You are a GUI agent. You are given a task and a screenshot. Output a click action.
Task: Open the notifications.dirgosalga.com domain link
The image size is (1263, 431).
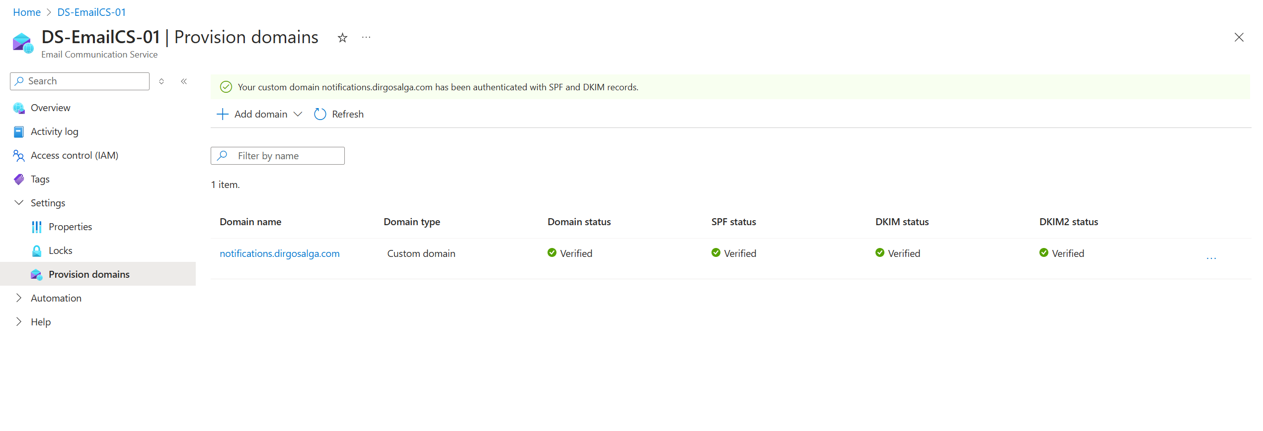click(x=279, y=253)
